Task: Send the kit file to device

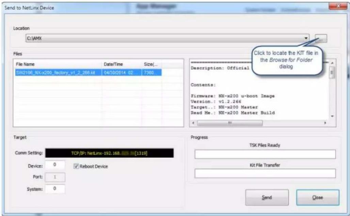Action: click(x=267, y=198)
